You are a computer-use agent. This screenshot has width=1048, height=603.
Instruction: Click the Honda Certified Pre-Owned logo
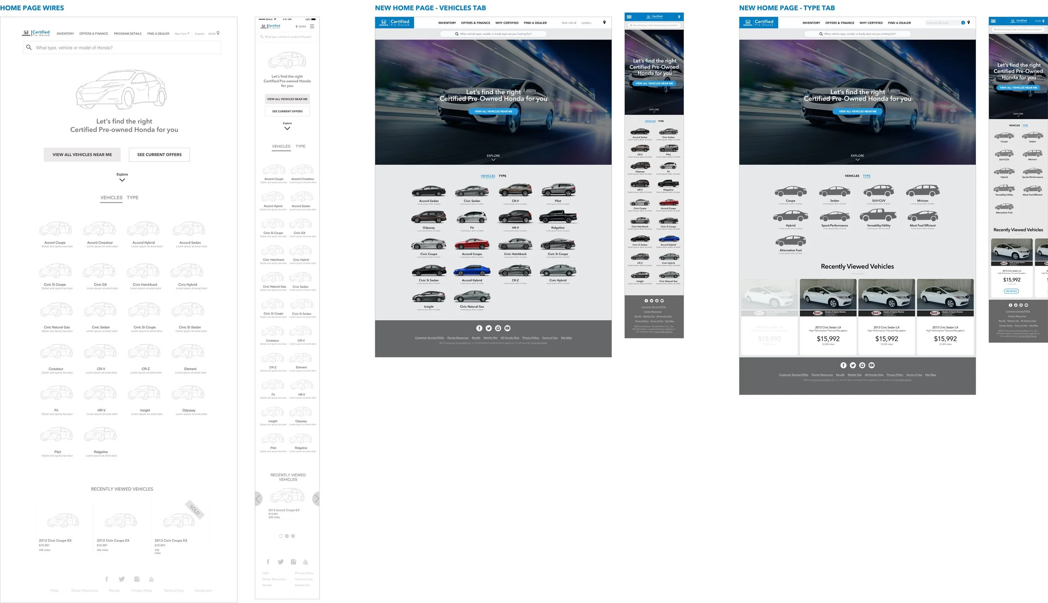[36, 33]
